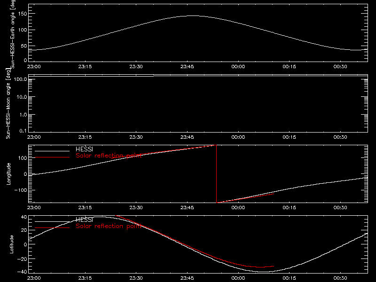Click the -40 tick on Latitude axis
This screenshot has height=282, width=376.
click(22, 272)
